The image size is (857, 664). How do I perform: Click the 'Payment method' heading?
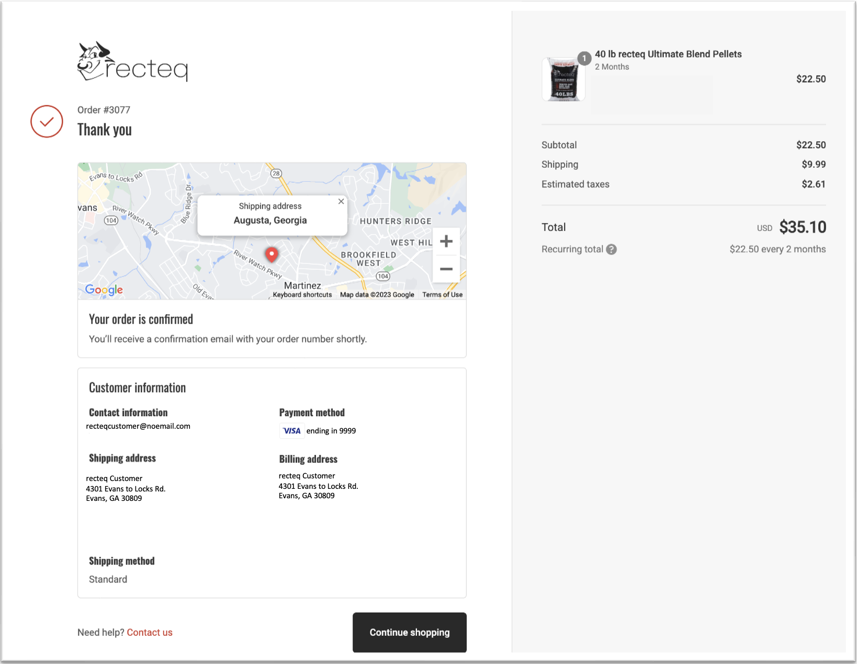(312, 413)
